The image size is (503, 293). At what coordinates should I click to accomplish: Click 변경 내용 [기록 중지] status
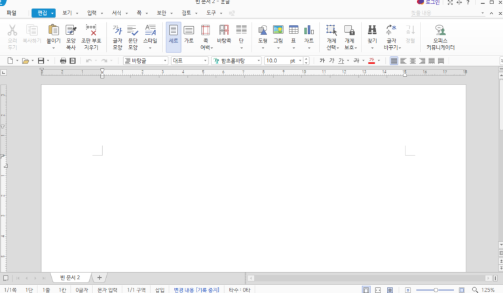196,290
